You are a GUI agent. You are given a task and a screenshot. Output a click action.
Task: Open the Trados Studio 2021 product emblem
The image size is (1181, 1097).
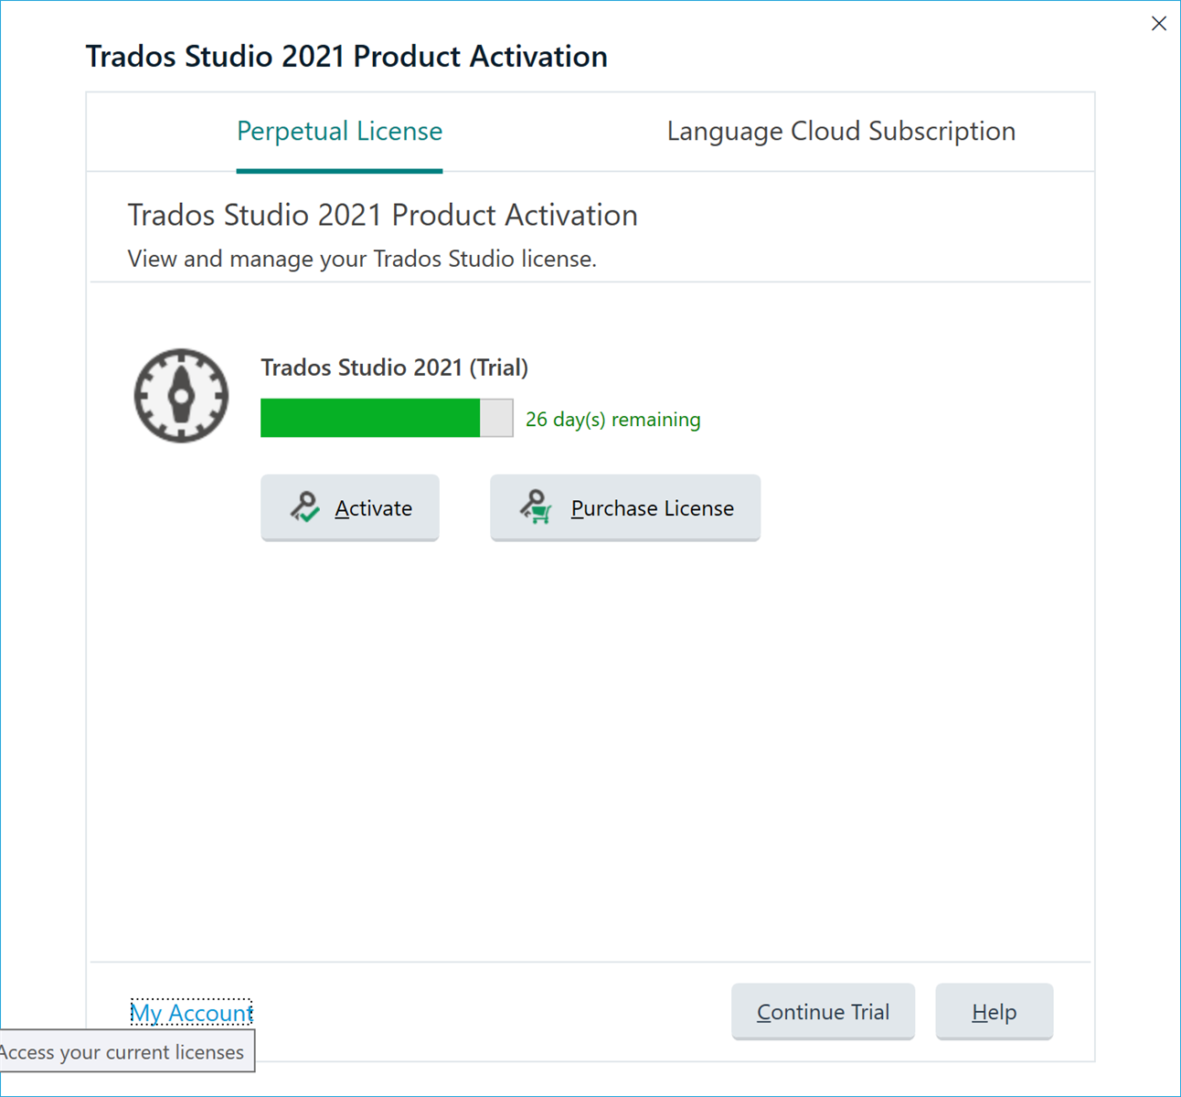click(181, 395)
